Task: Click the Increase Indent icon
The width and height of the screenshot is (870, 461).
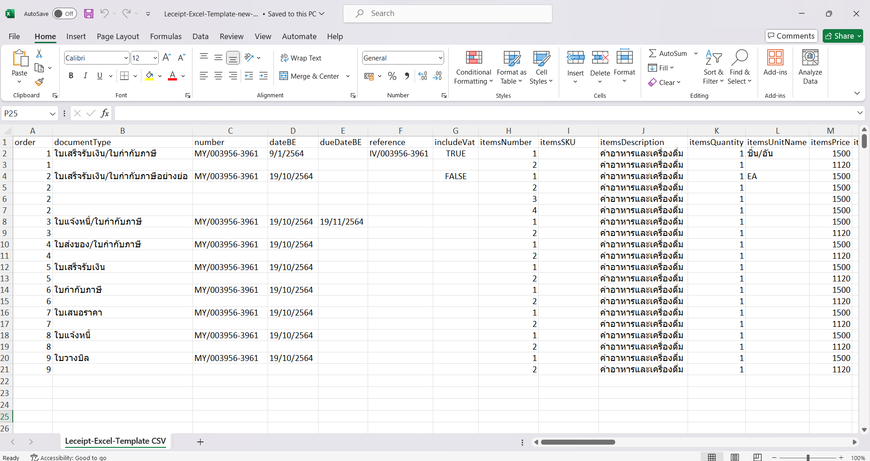Action: pyautogui.click(x=263, y=76)
